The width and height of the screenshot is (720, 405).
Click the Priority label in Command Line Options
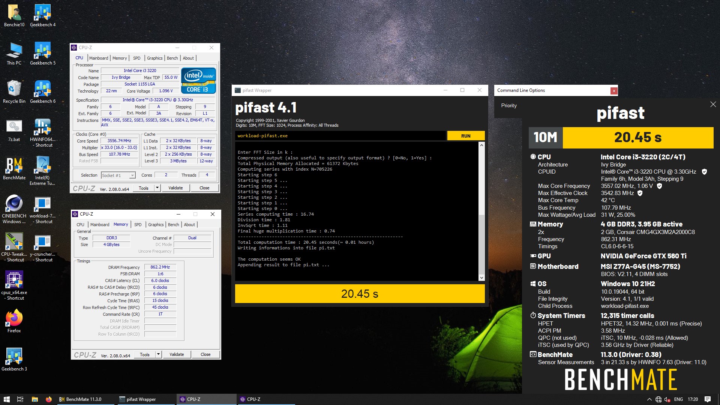pyautogui.click(x=509, y=106)
